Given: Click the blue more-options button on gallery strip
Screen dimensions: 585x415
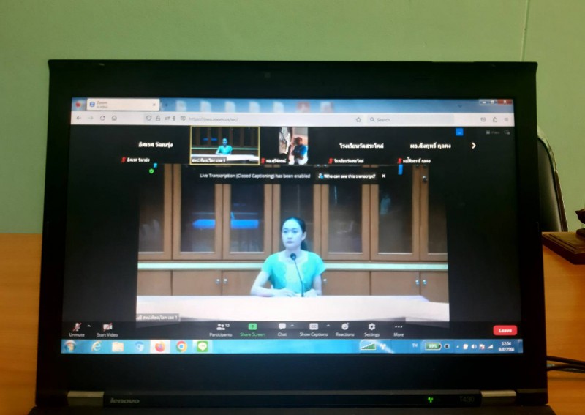Looking at the screenshot, I should (459, 132).
